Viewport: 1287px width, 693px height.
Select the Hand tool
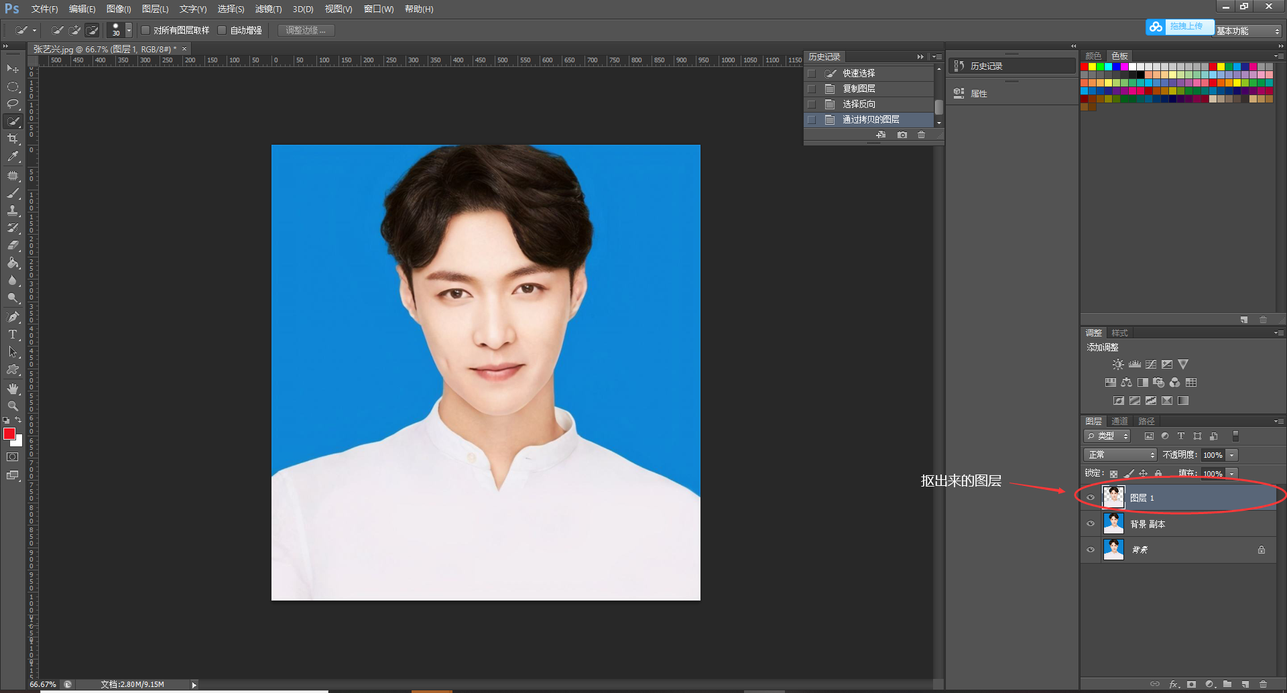[13, 388]
